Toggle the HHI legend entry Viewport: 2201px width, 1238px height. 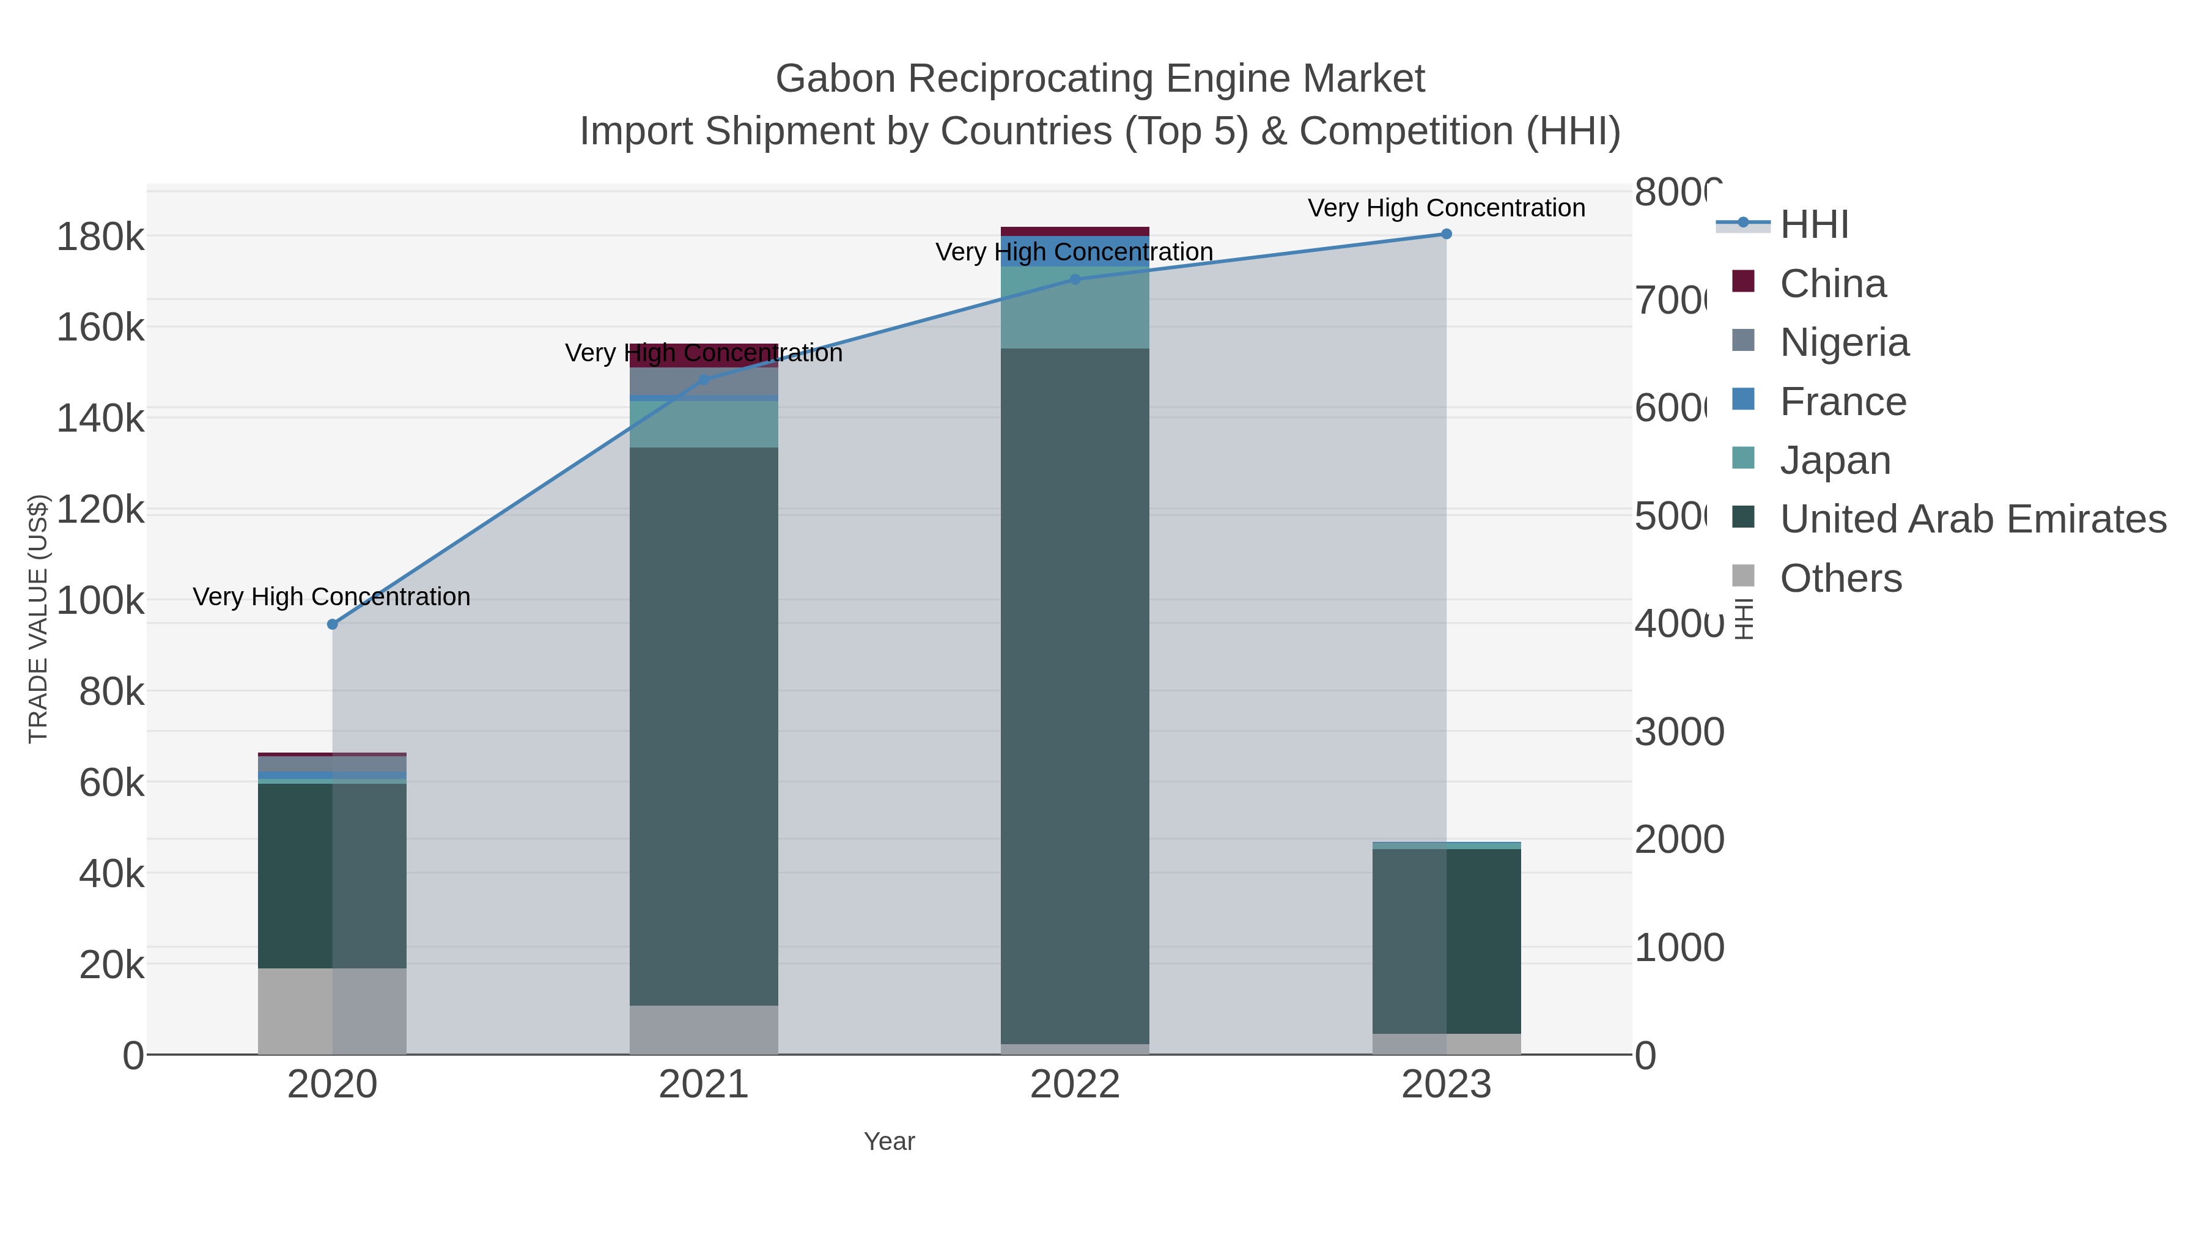pyautogui.click(x=1782, y=225)
